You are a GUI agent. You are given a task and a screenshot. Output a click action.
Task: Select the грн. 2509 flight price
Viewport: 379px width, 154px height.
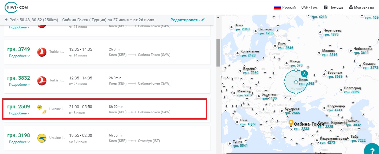19,107
